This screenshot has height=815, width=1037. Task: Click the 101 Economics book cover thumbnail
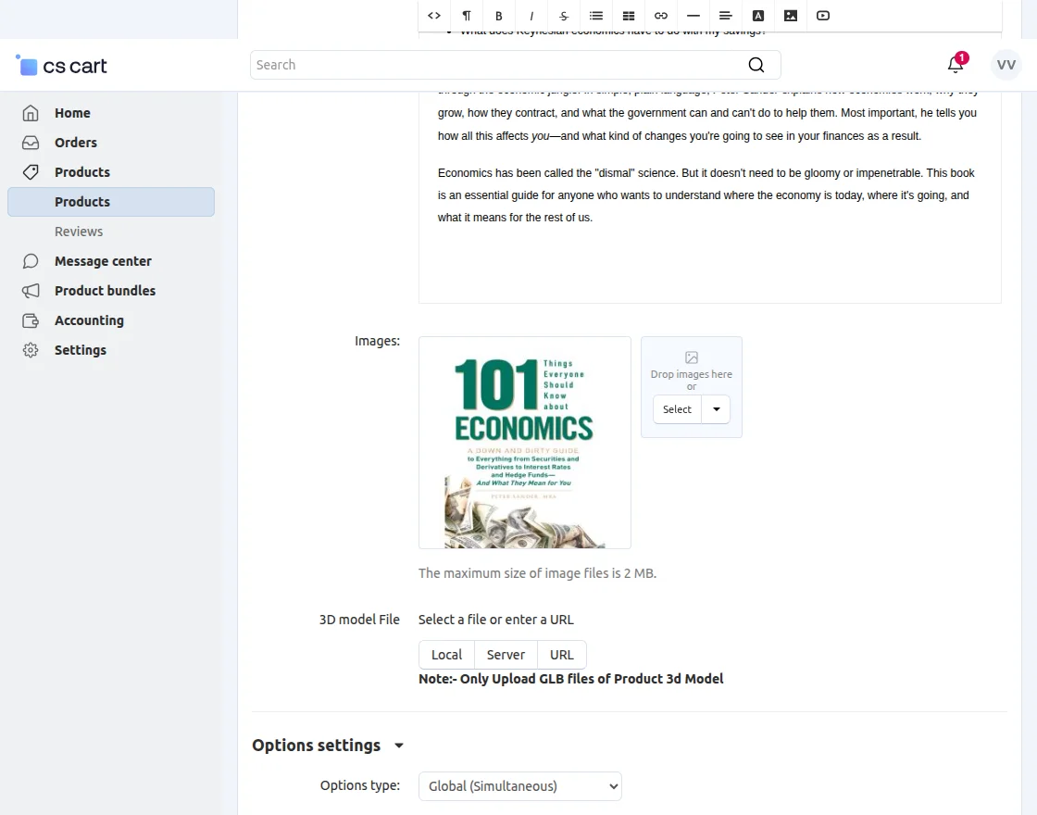tap(524, 443)
